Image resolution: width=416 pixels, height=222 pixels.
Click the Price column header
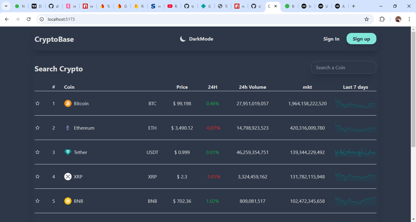coord(182,87)
